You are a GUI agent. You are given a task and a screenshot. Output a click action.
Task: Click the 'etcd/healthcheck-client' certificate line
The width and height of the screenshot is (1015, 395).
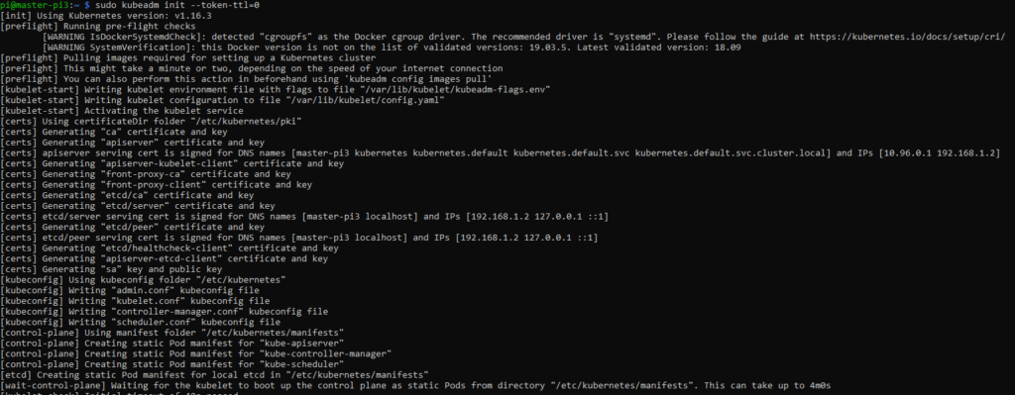169,247
